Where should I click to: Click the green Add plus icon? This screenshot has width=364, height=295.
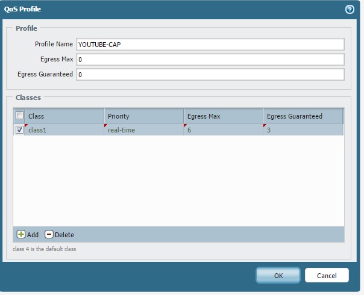(21, 234)
